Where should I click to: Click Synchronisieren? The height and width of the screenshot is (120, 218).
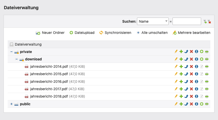[x=115, y=33]
